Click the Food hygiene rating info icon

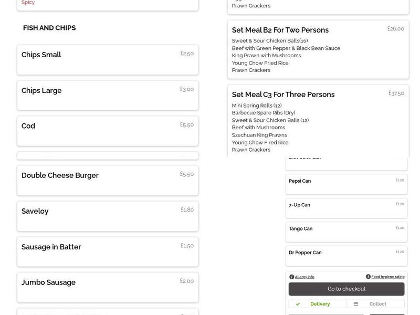pos(367,276)
